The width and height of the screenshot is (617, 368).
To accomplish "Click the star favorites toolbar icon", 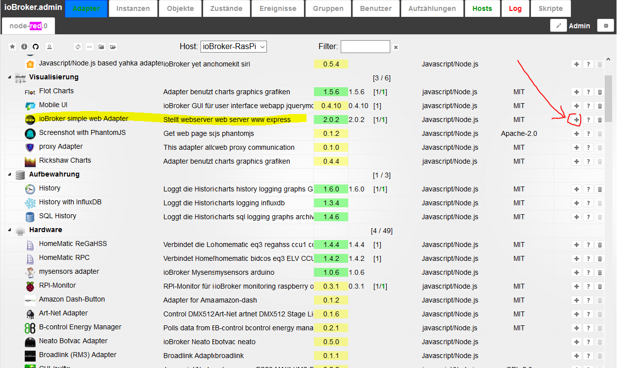I will coord(13,47).
